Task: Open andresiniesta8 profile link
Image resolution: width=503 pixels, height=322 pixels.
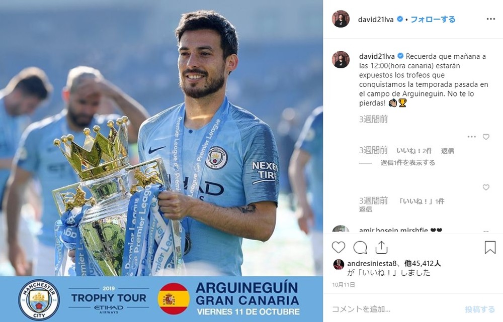Action: tap(370, 264)
